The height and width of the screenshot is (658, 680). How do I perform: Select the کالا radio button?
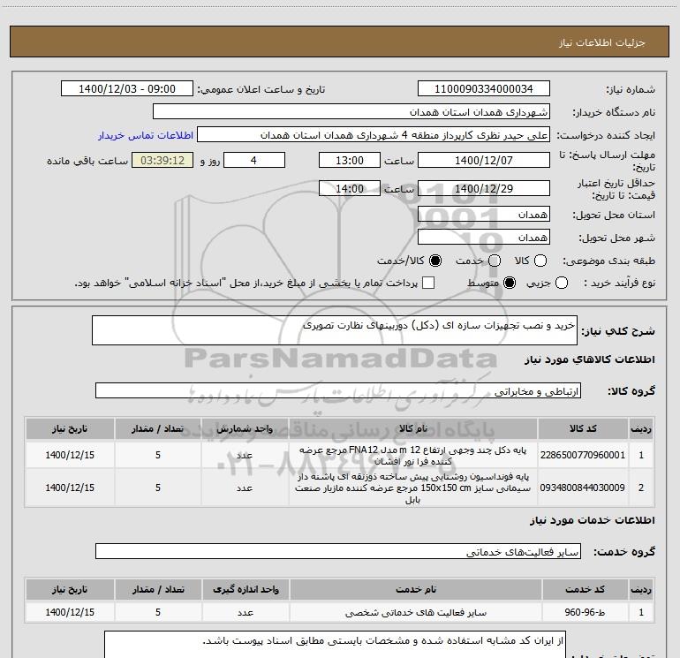point(540,261)
